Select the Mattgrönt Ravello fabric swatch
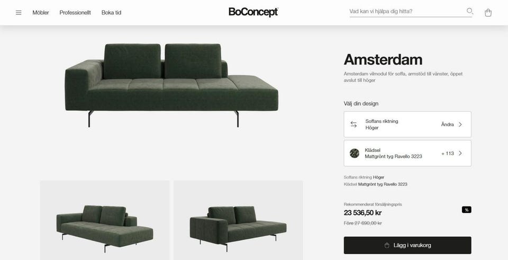Image resolution: width=508 pixels, height=260 pixels. tap(355, 154)
